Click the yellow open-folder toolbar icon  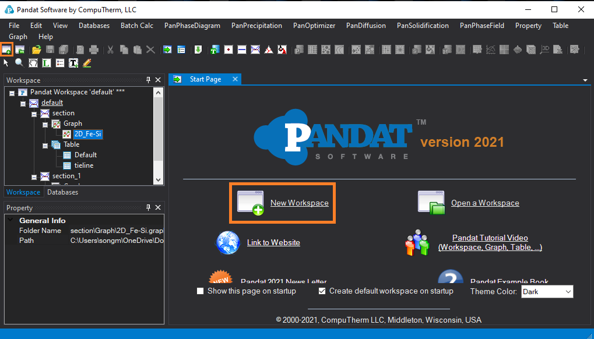tap(36, 50)
